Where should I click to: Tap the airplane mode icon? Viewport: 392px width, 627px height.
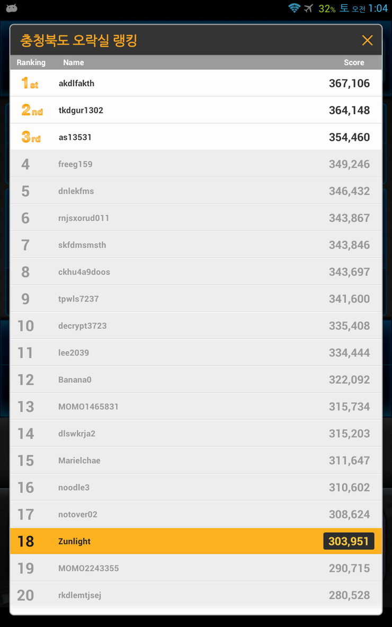(x=309, y=8)
